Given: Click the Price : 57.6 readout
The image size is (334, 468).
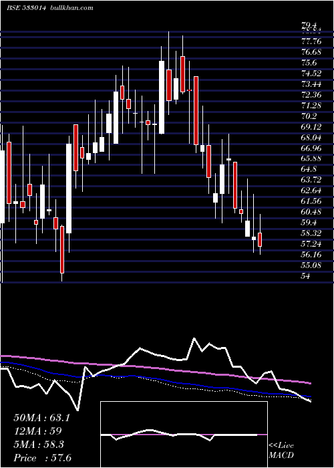Looking at the screenshot, I should [42, 458].
